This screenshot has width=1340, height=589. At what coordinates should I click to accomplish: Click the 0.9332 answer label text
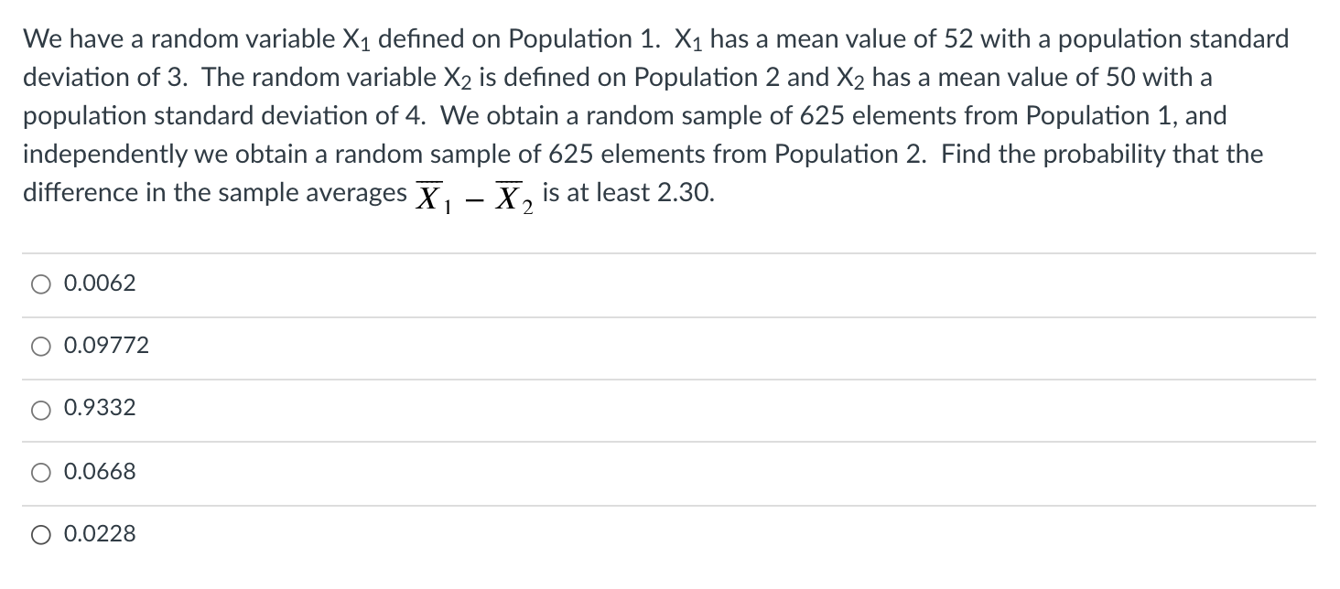(x=101, y=408)
